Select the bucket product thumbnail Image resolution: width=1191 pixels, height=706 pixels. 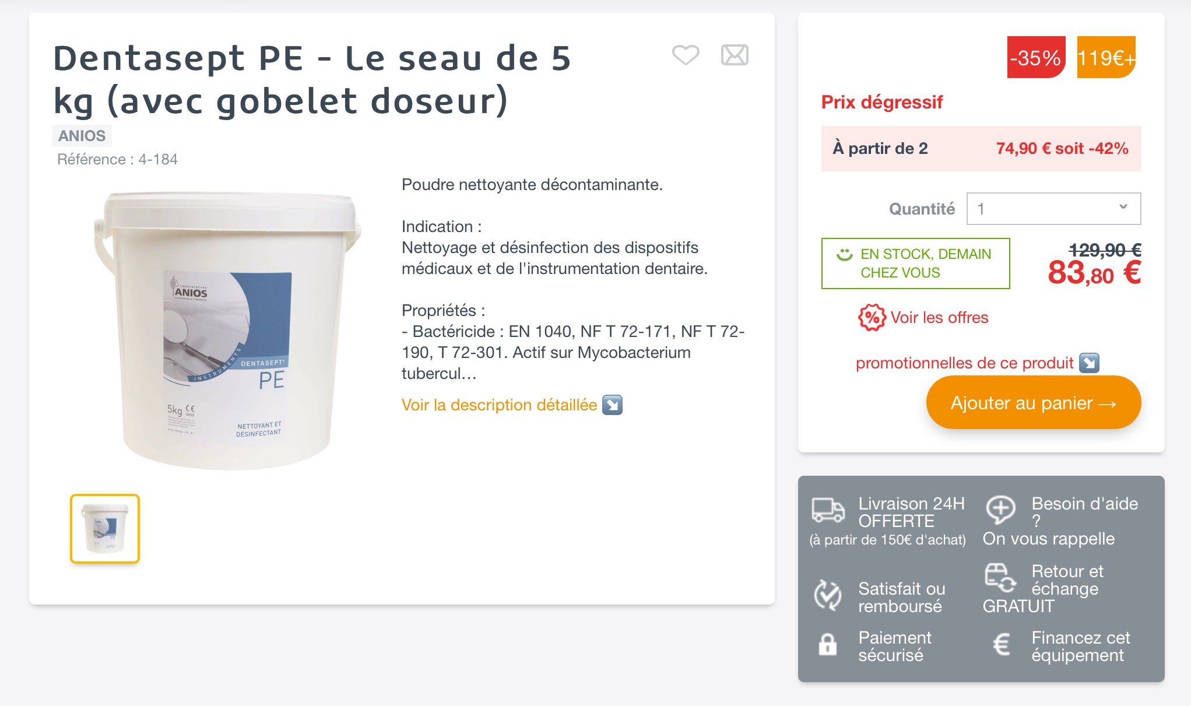coord(105,529)
